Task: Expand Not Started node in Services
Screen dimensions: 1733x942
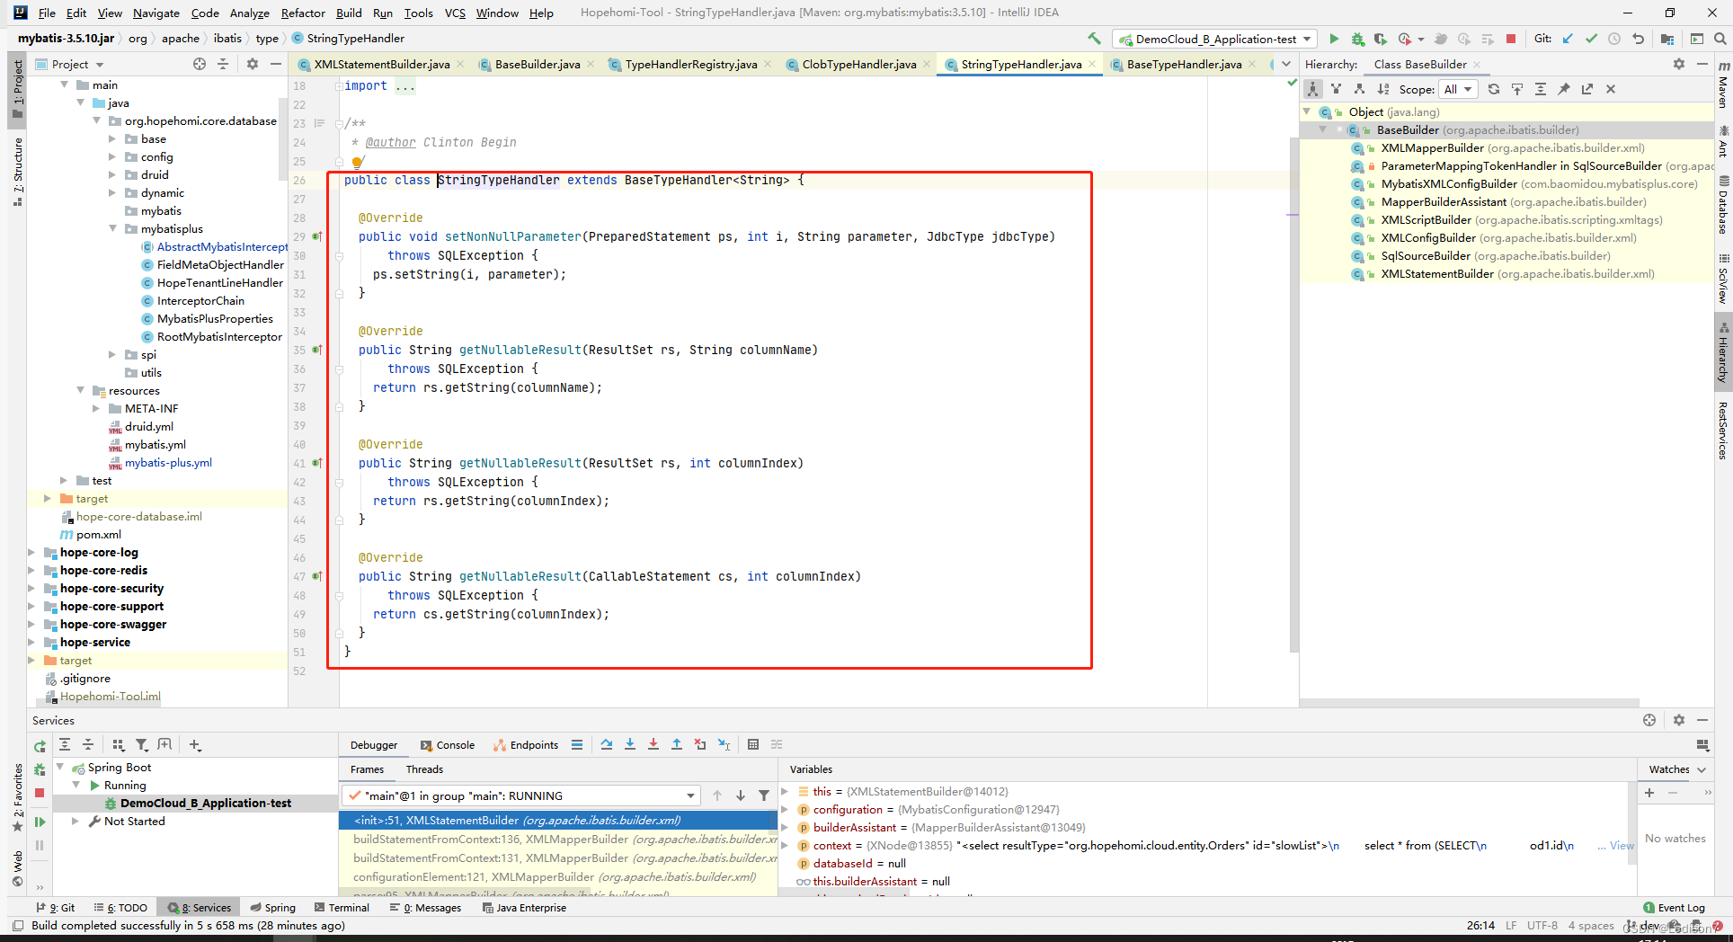Action: [x=76, y=822]
